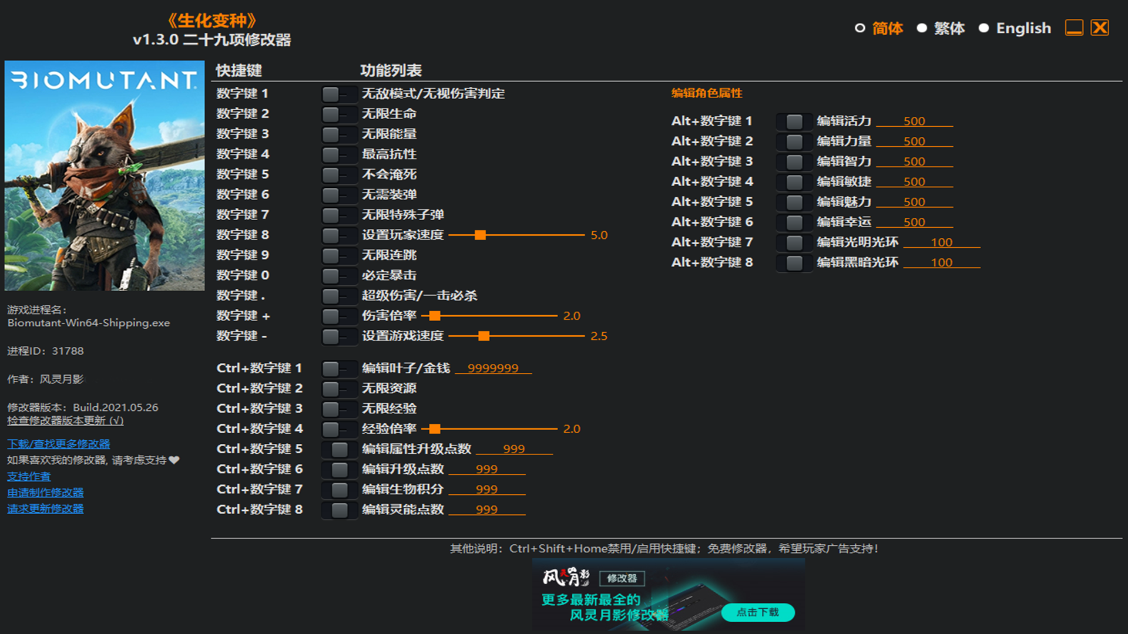The width and height of the screenshot is (1128, 634).
Task: Click the 编辑叶子/金钱 money value field
Action: point(493,369)
